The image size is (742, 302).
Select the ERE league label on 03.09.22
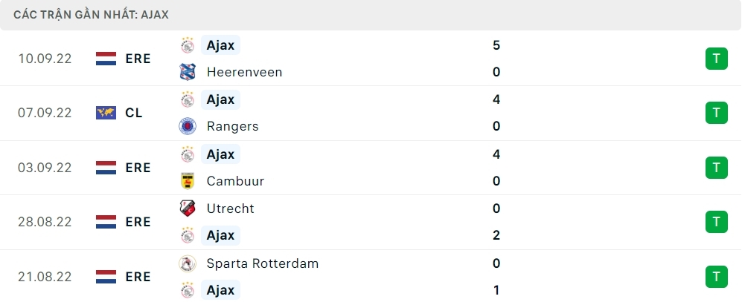pos(138,168)
